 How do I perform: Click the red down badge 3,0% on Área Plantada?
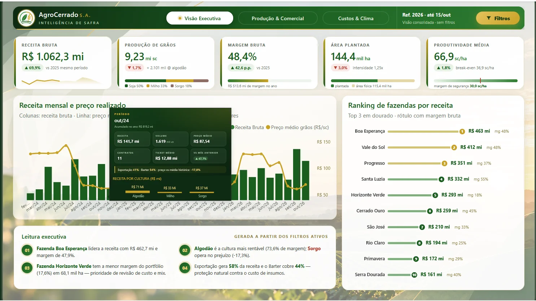[x=340, y=68]
